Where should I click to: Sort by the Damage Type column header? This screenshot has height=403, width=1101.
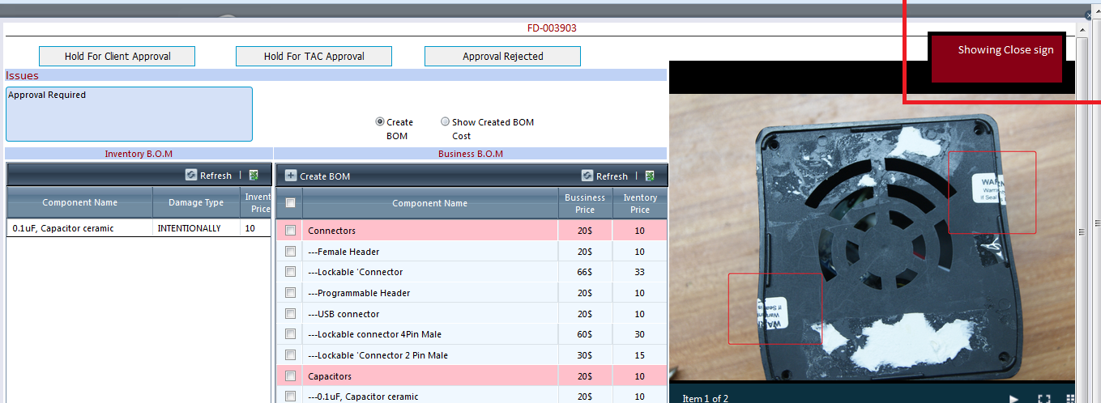[196, 202]
